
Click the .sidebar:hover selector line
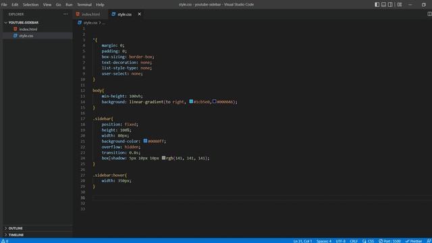tap(109, 175)
